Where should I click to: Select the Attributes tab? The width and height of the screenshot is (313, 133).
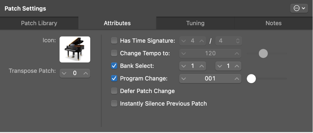(x=117, y=23)
